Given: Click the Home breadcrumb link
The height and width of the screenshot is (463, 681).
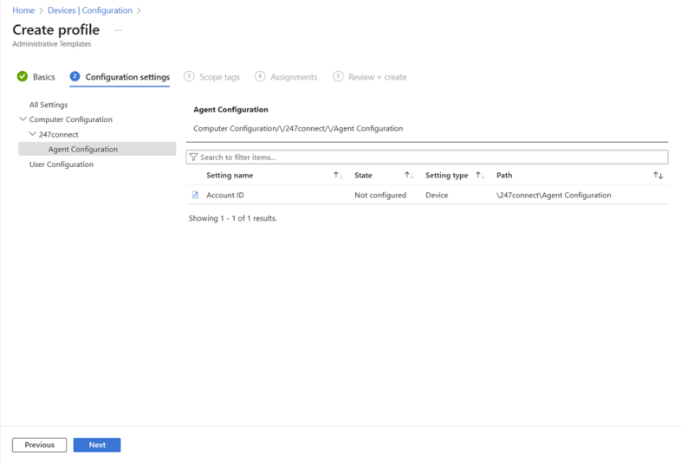Looking at the screenshot, I should pyautogui.click(x=23, y=10).
